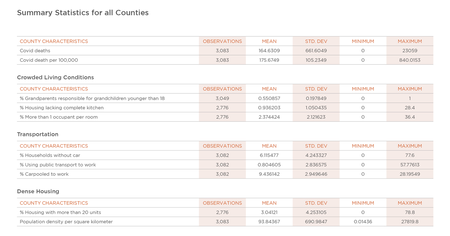Select the std. dev value 661.6049
450x236 pixels.
tap(316, 51)
